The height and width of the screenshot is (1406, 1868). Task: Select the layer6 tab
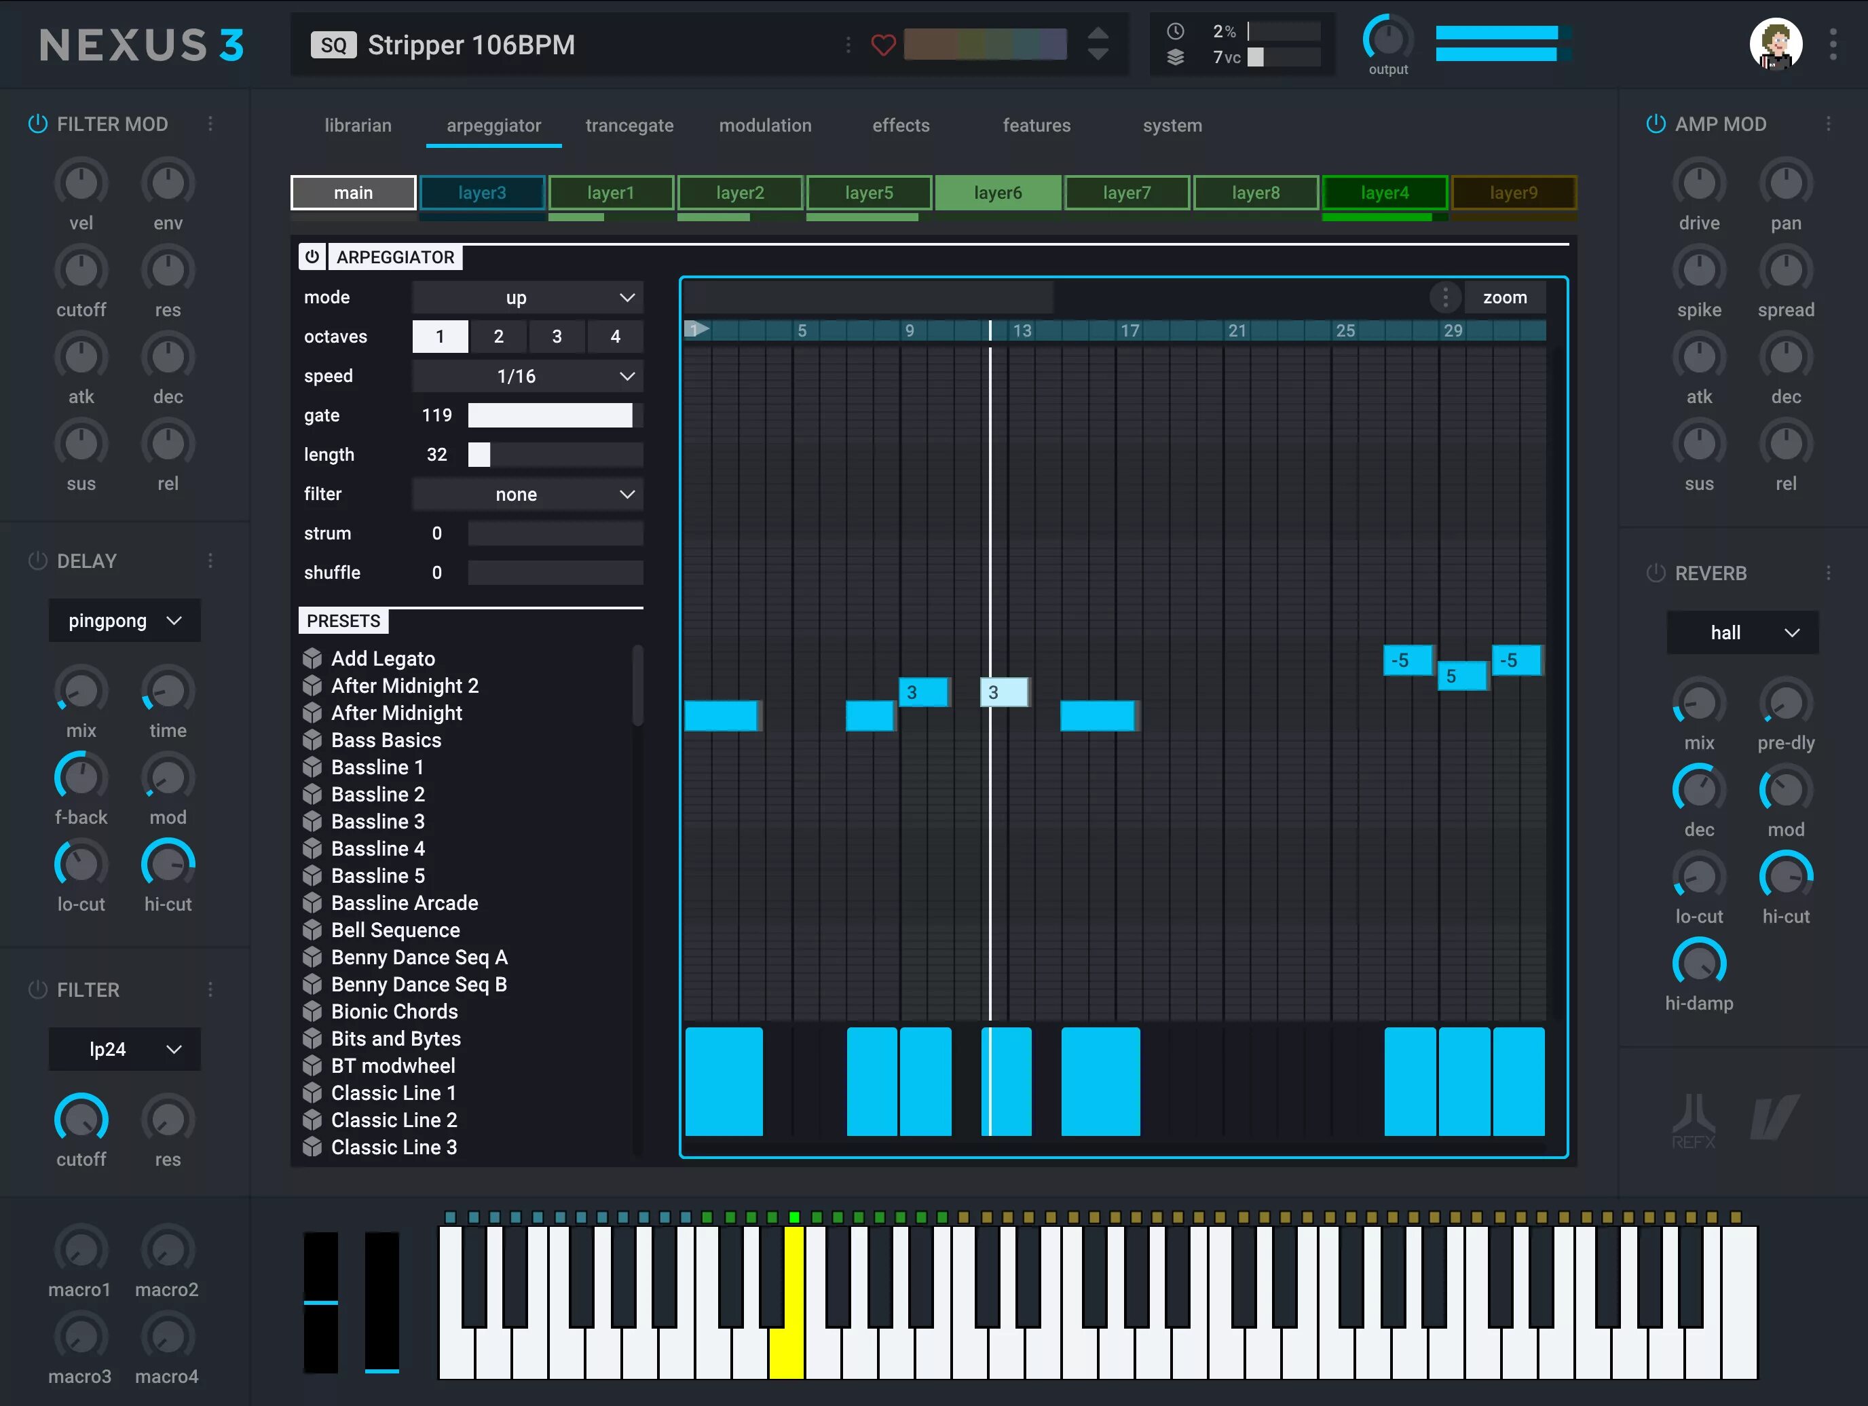(997, 193)
